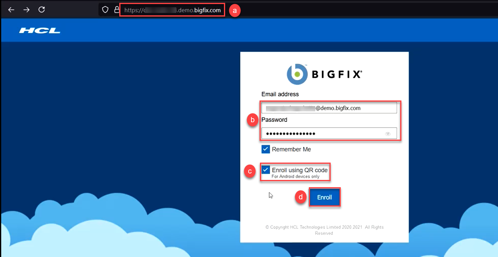
Task: Click the HCL Technologies copyright text
Action: click(324, 230)
